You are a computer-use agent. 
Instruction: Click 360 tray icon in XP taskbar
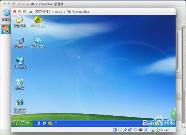click(157, 123)
